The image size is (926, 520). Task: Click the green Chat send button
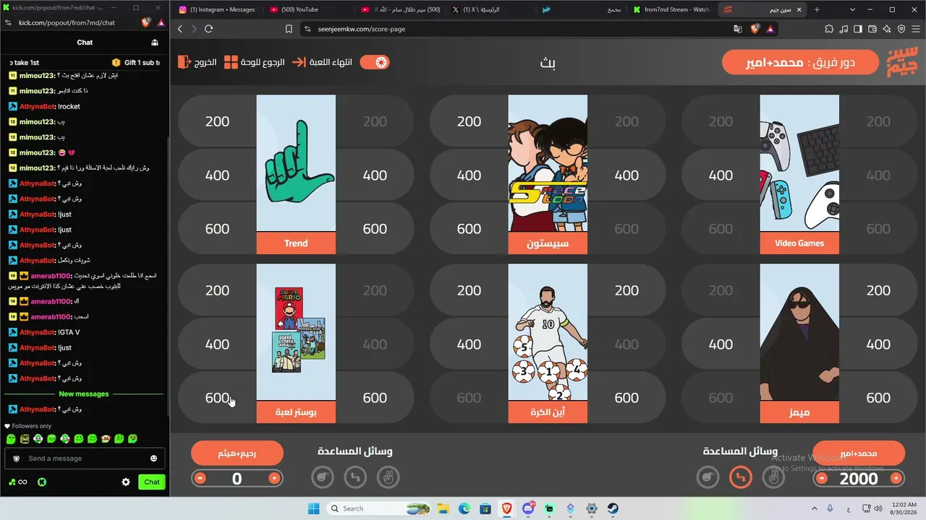click(152, 482)
